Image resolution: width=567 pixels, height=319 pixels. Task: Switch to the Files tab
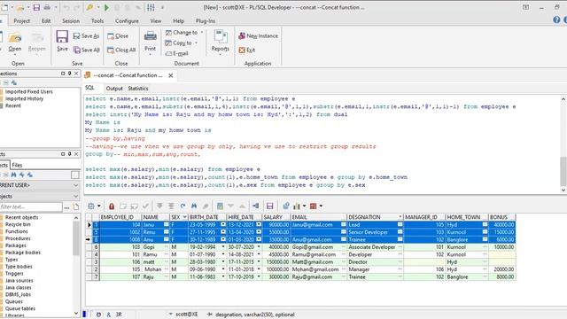tap(17, 165)
